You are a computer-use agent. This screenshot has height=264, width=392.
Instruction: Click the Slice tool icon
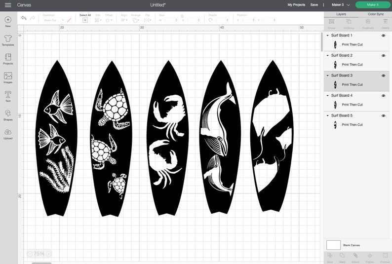click(x=330, y=256)
